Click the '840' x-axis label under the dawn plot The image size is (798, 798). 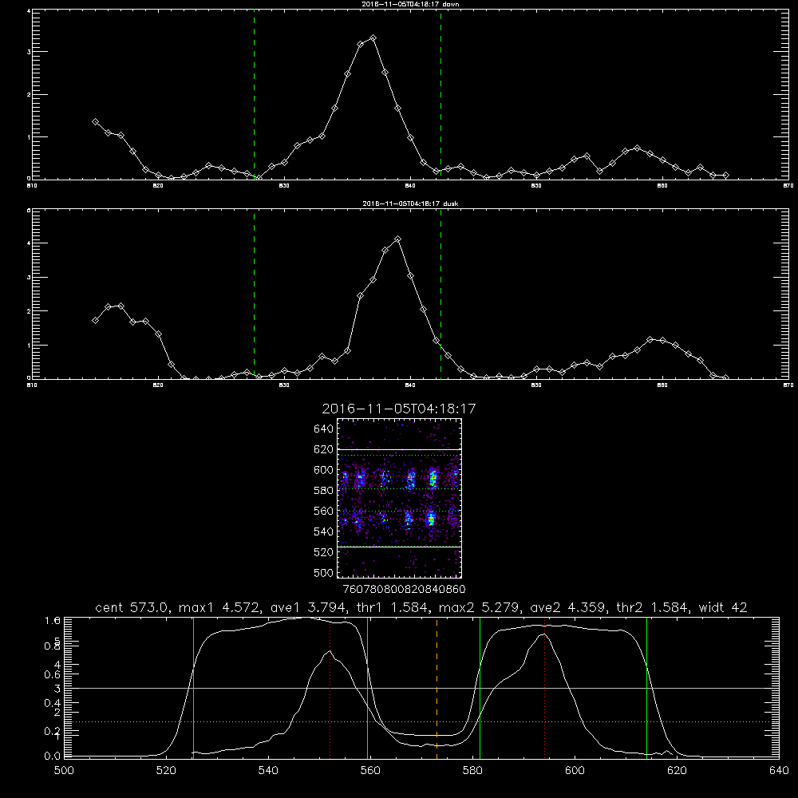[411, 186]
